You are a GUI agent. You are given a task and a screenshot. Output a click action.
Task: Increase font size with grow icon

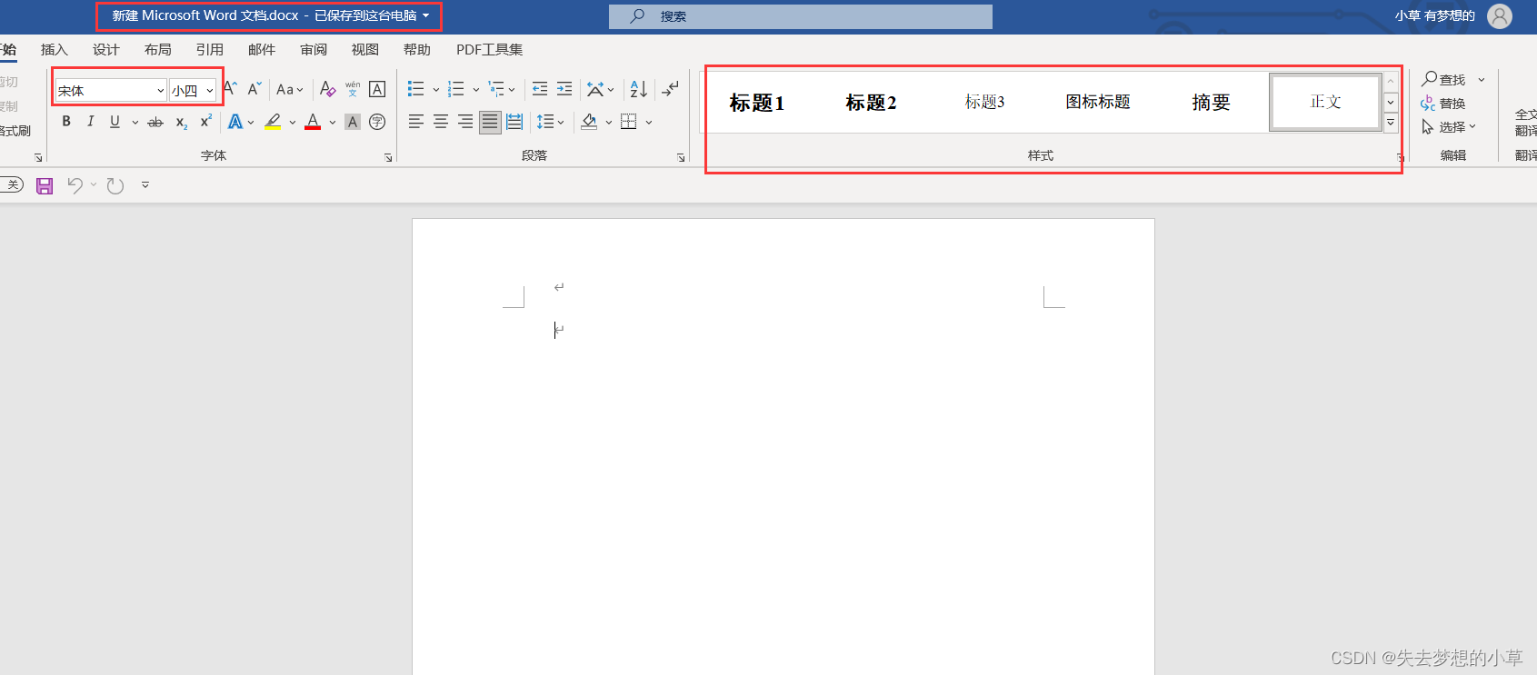230,89
